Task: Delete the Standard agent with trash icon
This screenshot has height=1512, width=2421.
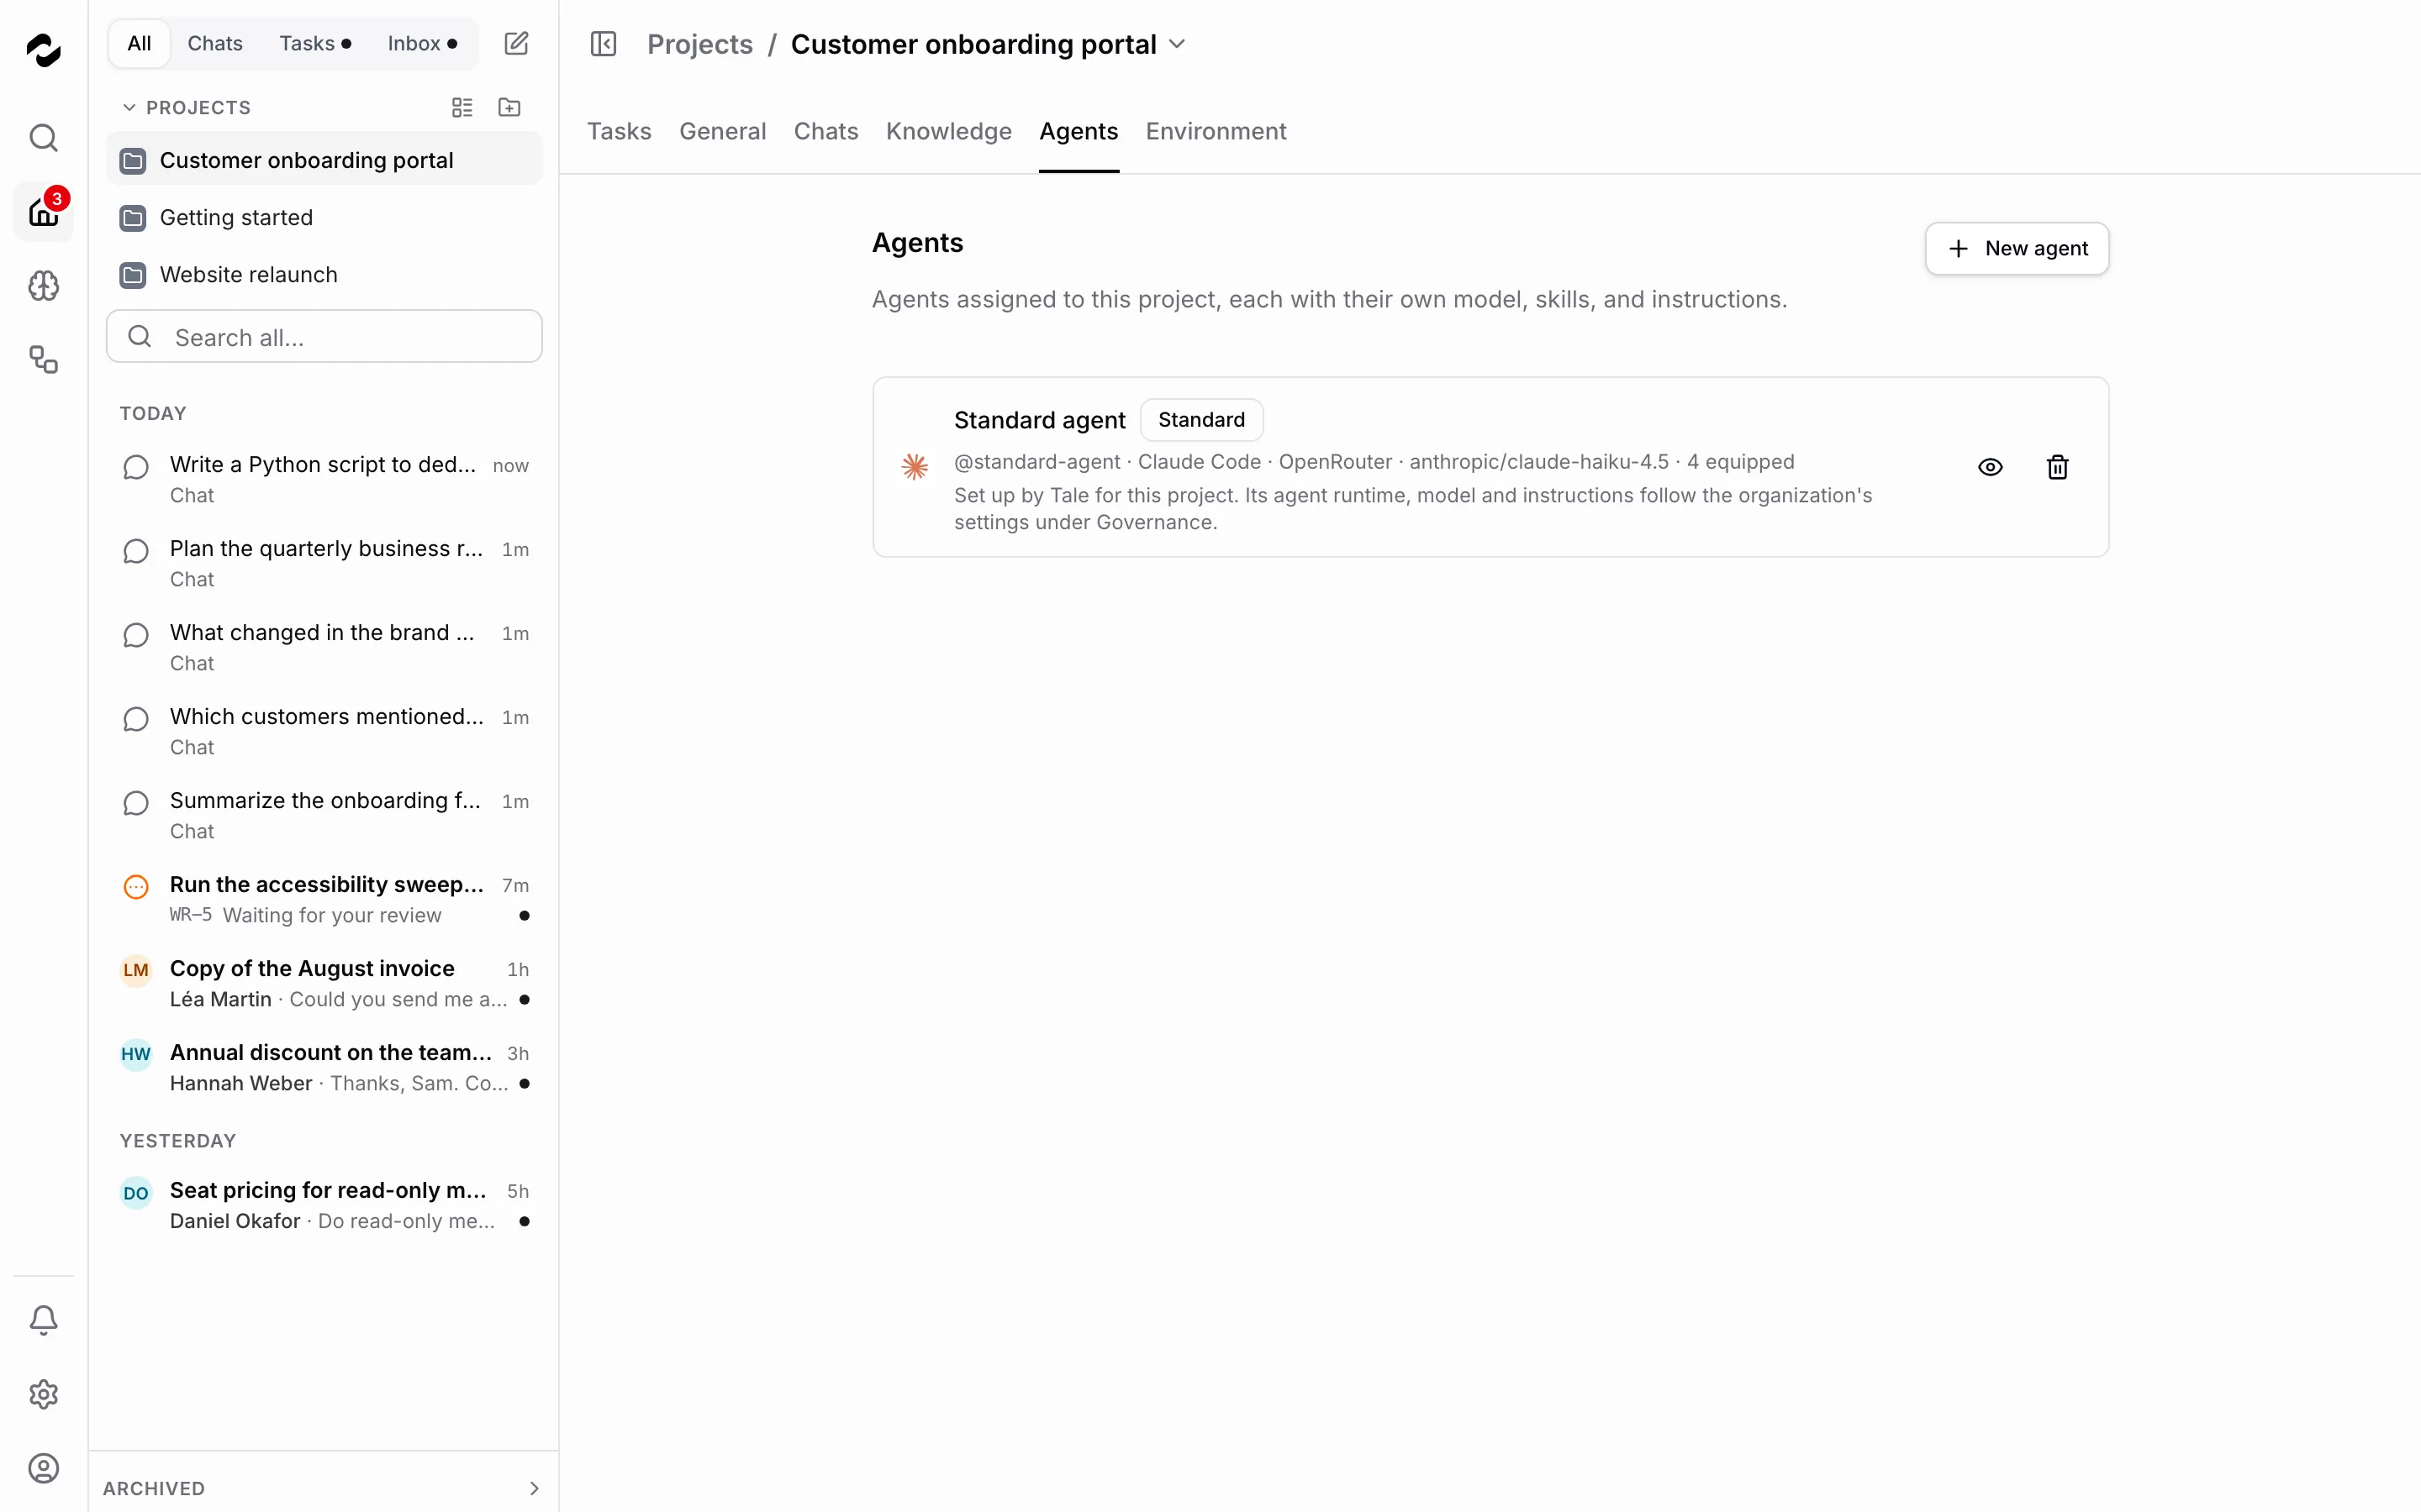Action: point(2057,467)
